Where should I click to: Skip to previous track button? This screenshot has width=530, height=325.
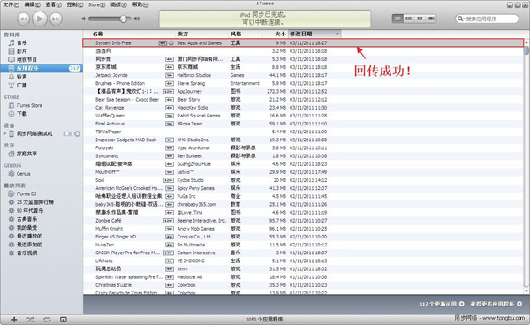point(23,19)
